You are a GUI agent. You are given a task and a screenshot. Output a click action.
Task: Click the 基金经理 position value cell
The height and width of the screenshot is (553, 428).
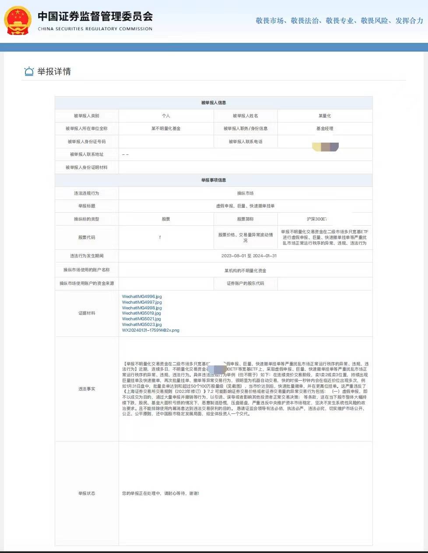coord(325,129)
